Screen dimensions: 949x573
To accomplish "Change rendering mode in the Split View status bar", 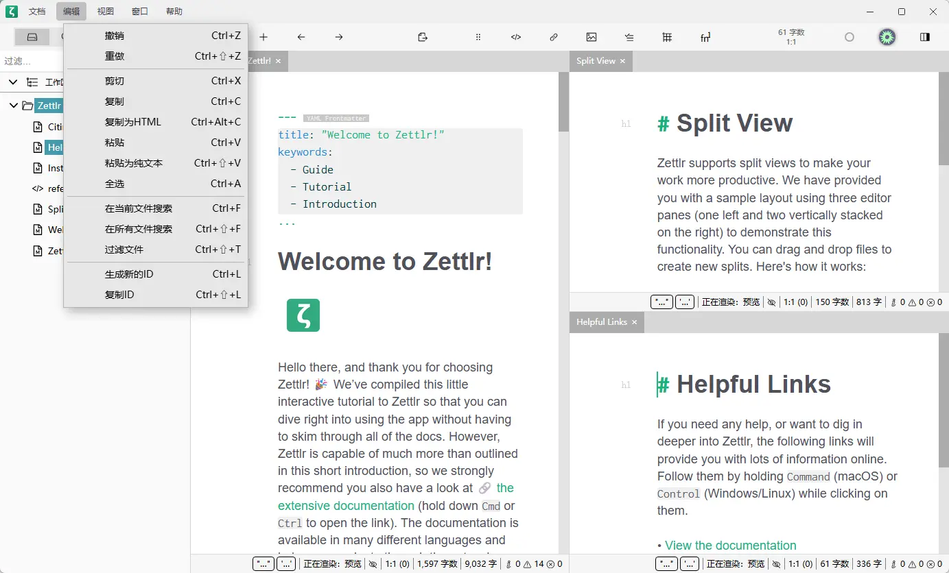I will click(731, 302).
